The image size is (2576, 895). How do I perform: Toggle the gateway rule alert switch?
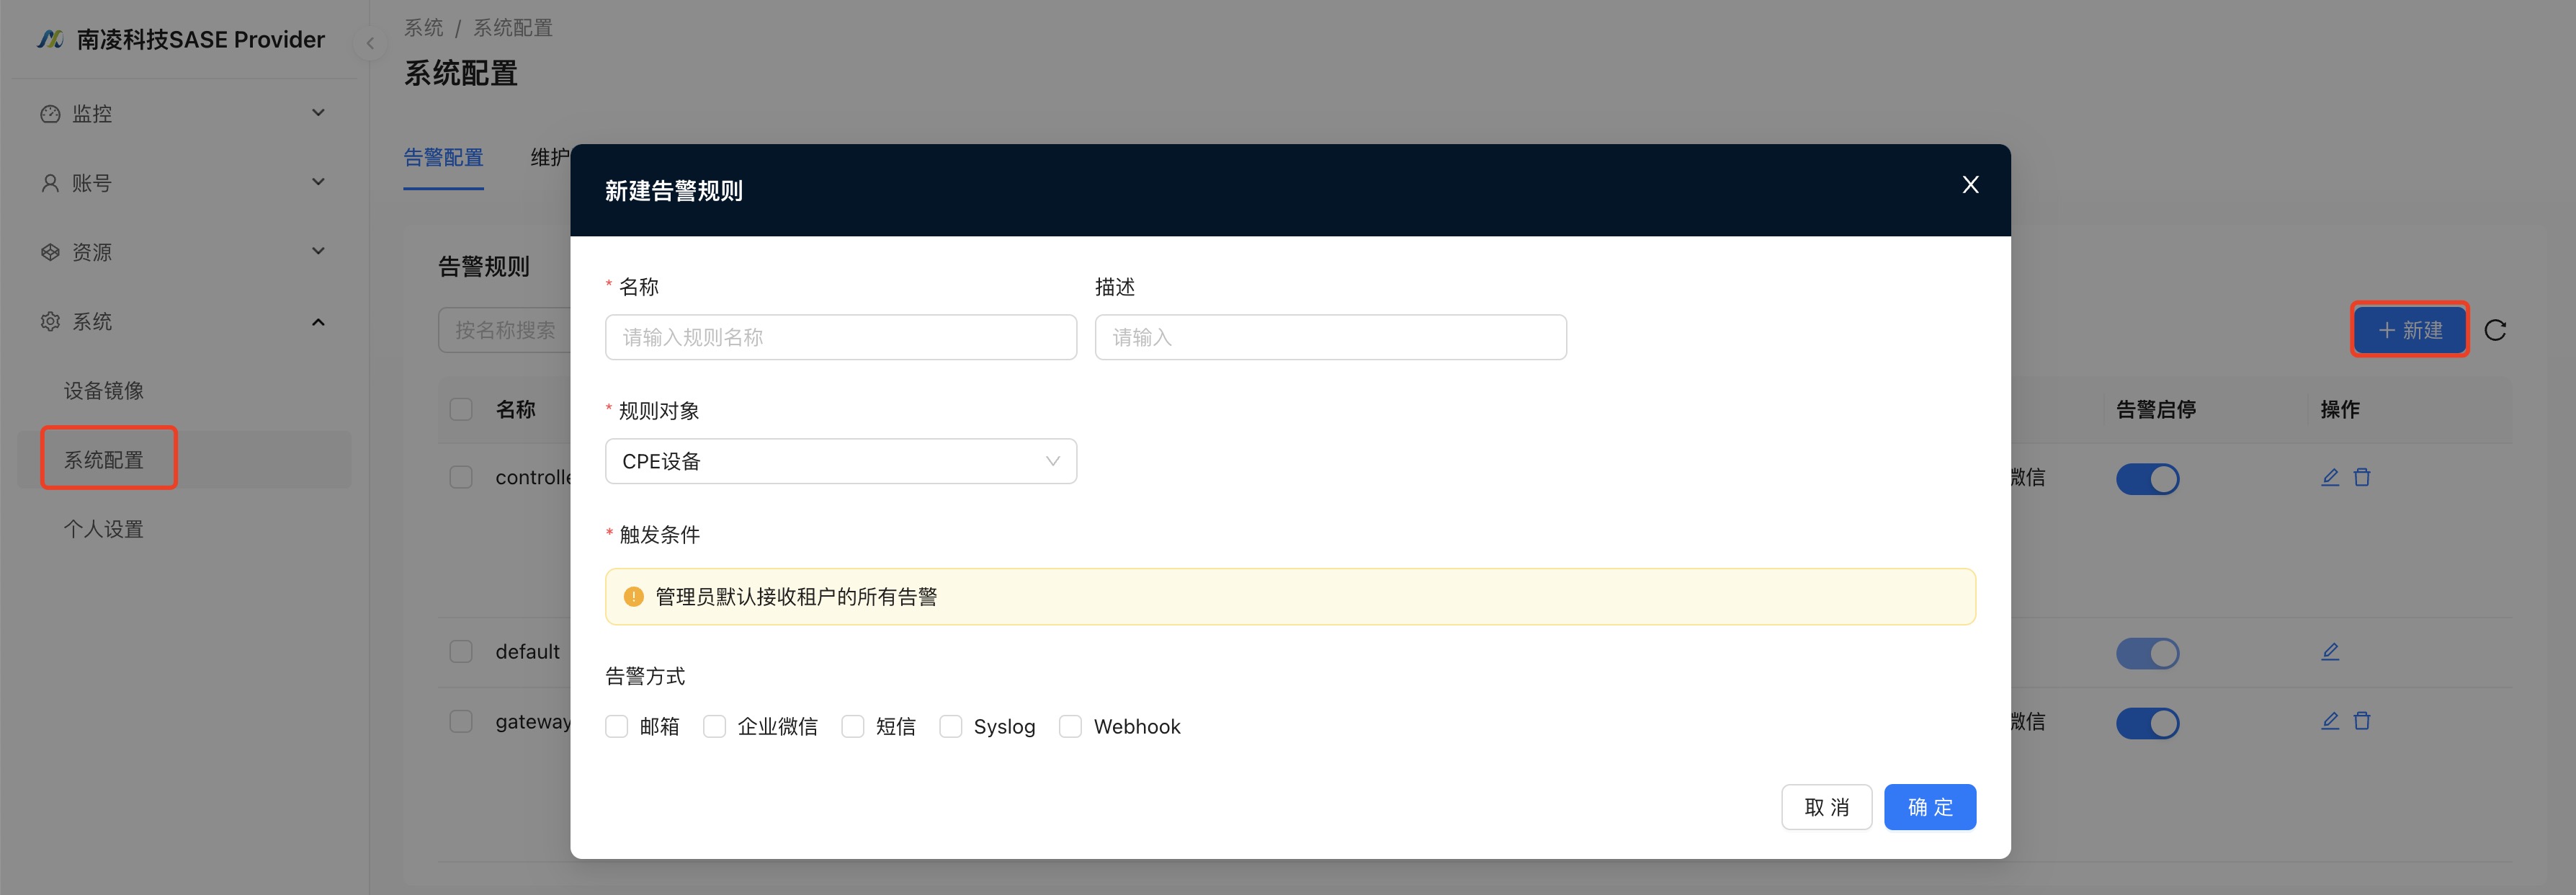click(2147, 722)
